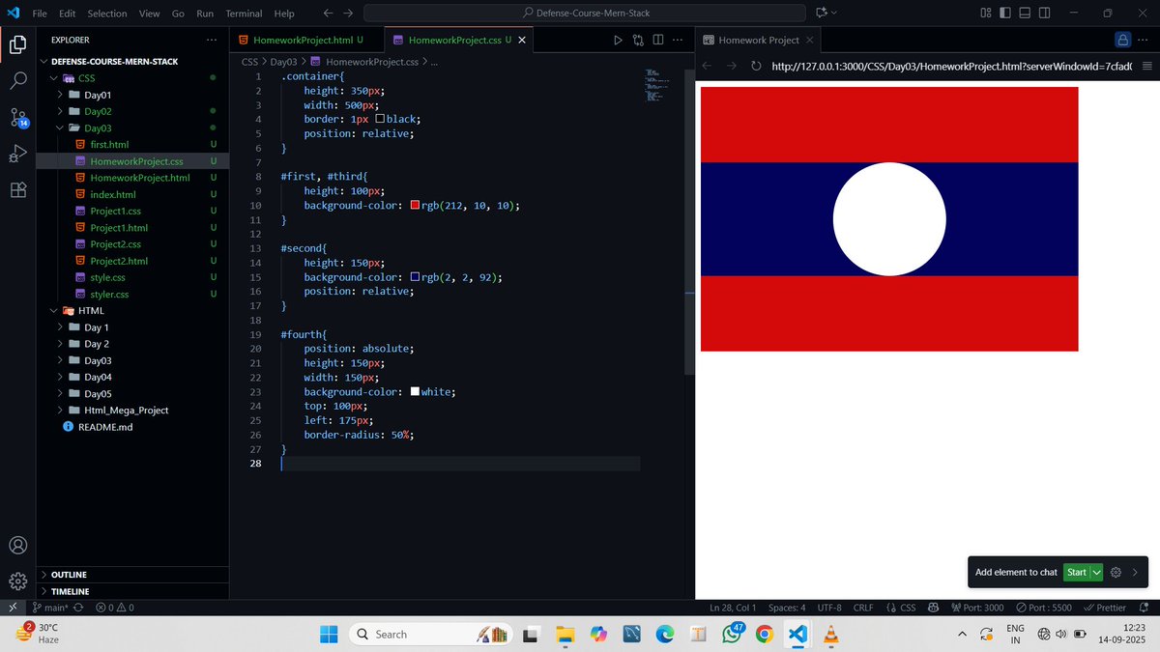Click Start in Add element to chat
The height and width of the screenshot is (652, 1160).
coord(1077,572)
